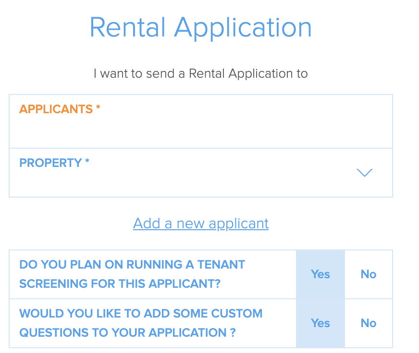Choose No for adding custom questions
The image size is (419, 353).
coord(369,323)
